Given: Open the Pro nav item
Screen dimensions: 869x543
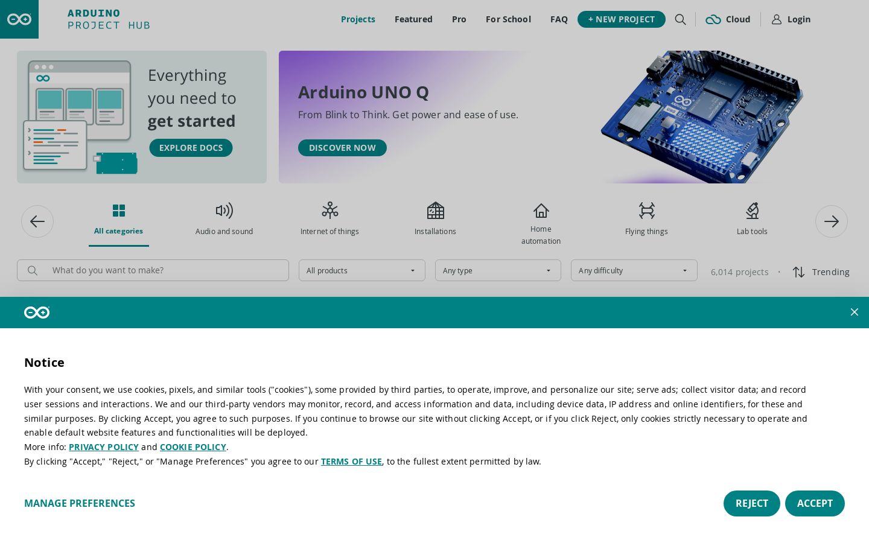Looking at the screenshot, I should [x=459, y=19].
